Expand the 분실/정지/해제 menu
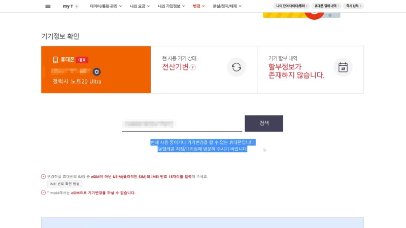The height and width of the screenshot is (228, 406). click(227, 6)
